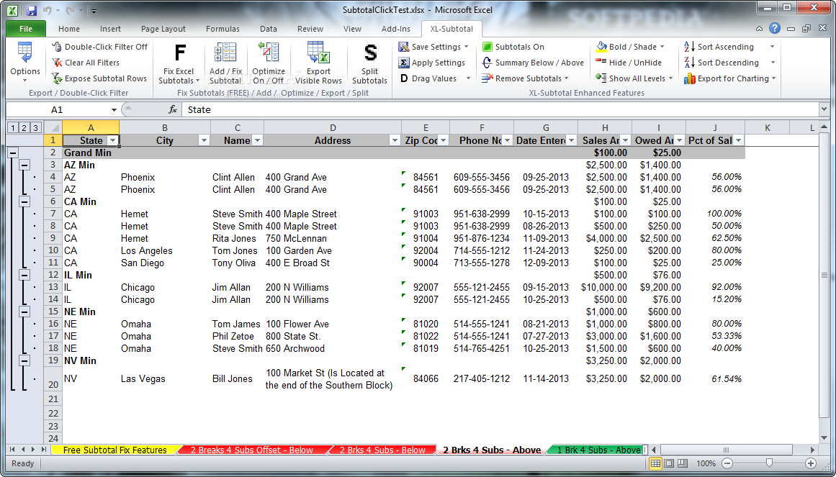Select column D header

tap(333, 127)
